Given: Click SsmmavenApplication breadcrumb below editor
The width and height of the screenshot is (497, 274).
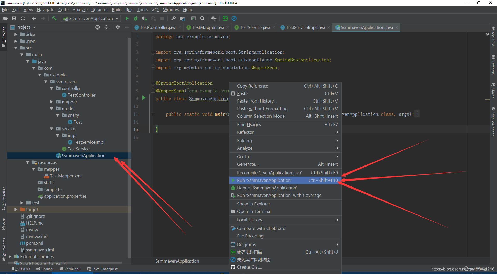Looking at the screenshot, I should [177, 261].
